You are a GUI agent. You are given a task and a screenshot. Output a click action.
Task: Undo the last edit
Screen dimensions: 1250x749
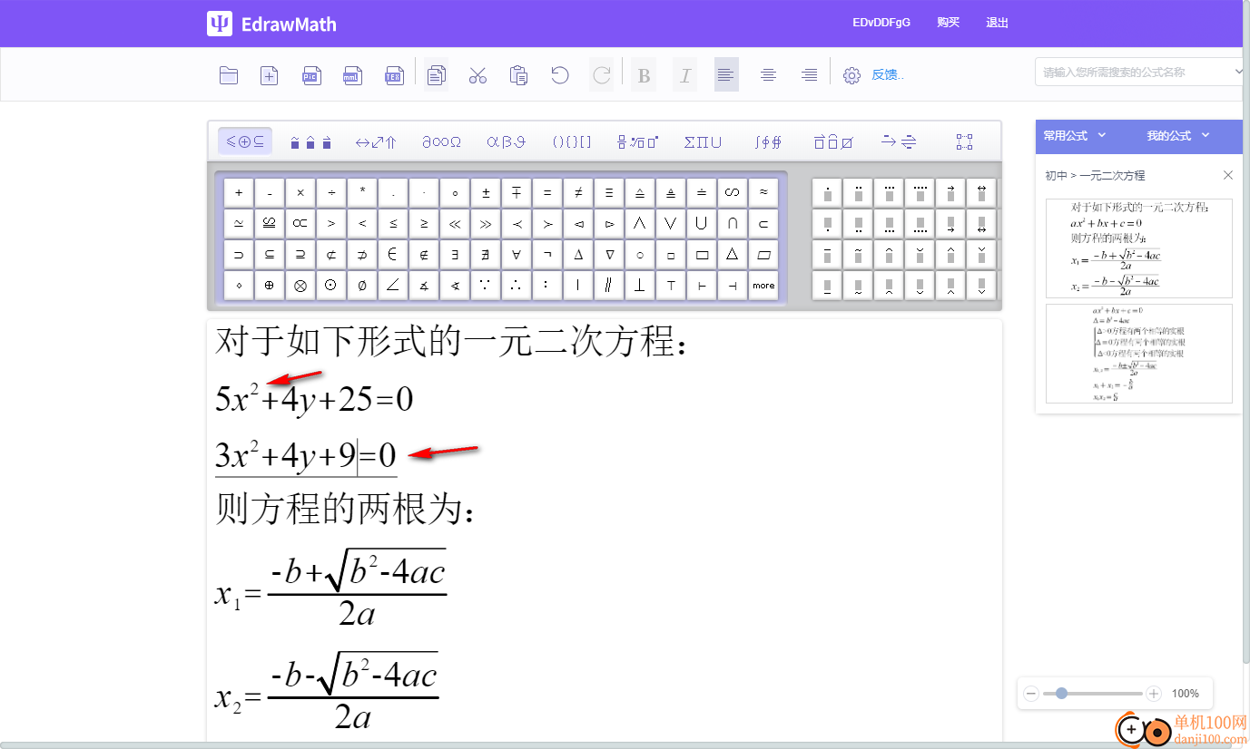click(560, 75)
